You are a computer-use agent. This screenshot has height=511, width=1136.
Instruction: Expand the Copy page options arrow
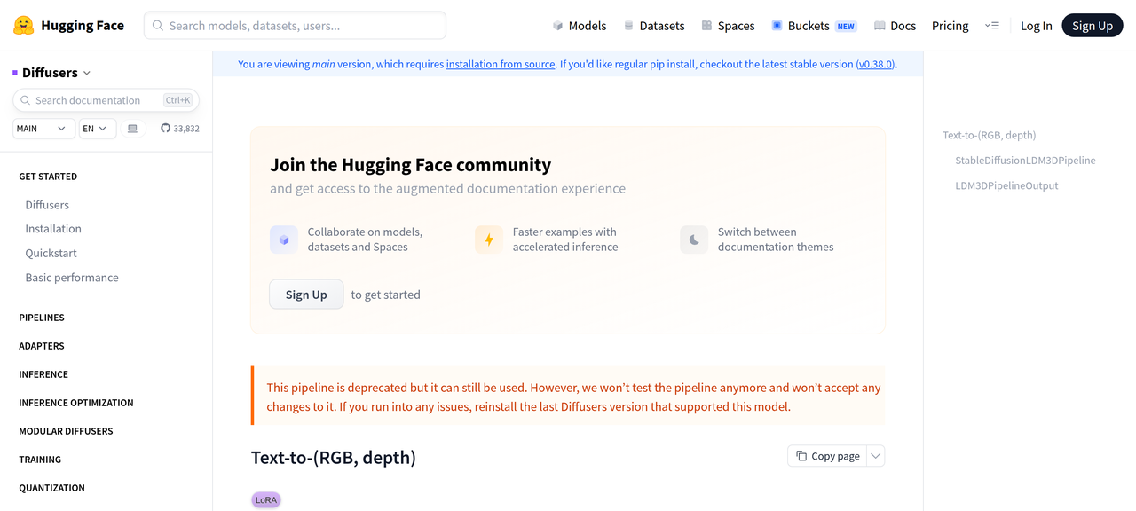pos(876,456)
